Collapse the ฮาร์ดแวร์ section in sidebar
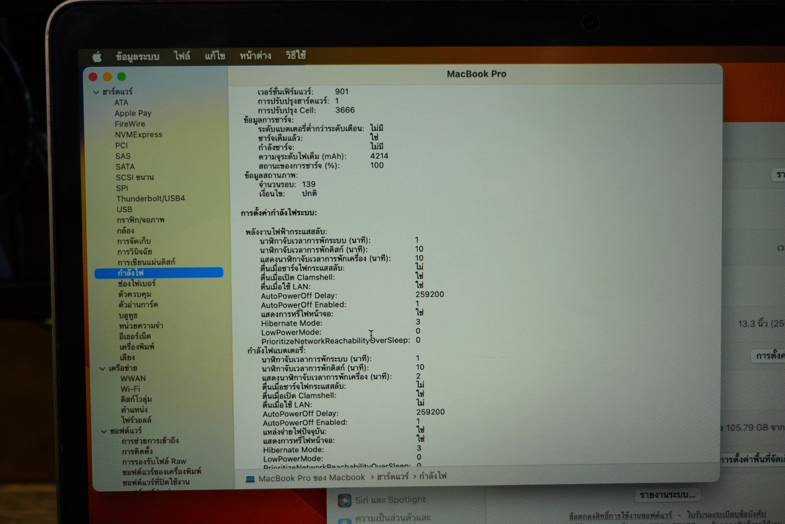The image size is (785, 524). tap(96, 92)
